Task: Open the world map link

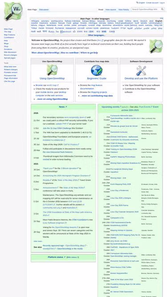Action: coord(52,85)
